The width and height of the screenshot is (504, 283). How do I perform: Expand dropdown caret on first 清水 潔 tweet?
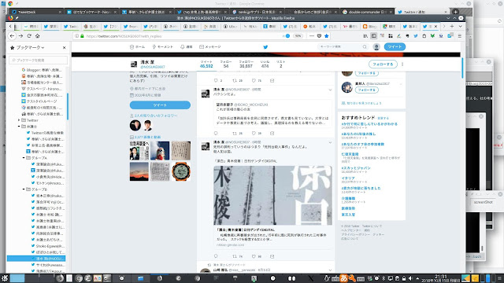point(330,90)
